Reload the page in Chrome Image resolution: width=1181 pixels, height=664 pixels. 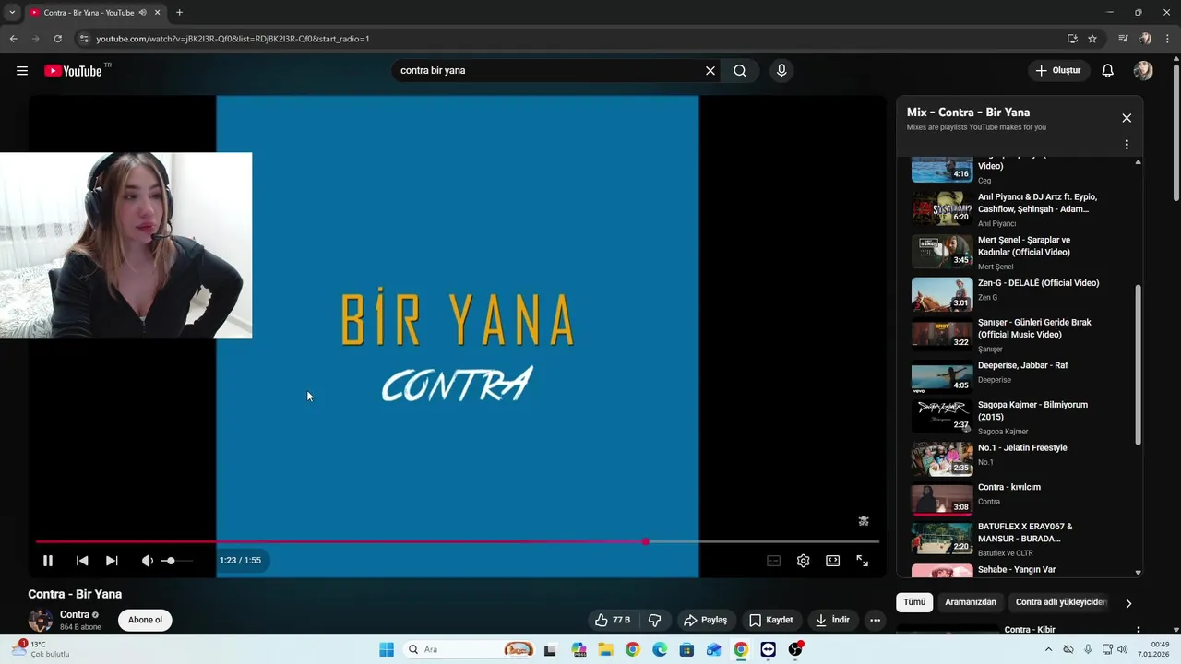click(57, 39)
